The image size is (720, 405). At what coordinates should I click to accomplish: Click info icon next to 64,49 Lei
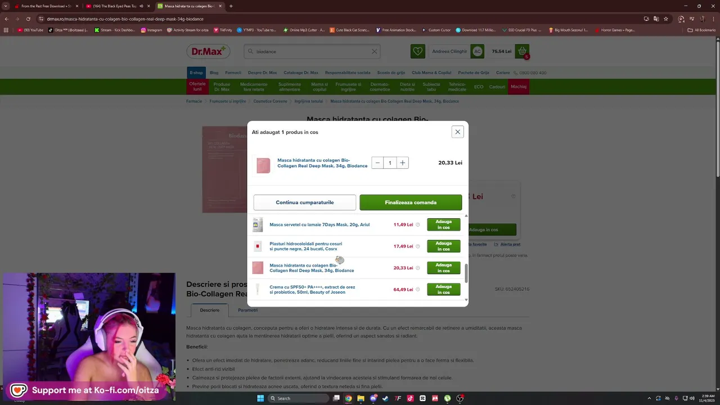tap(417, 290)
